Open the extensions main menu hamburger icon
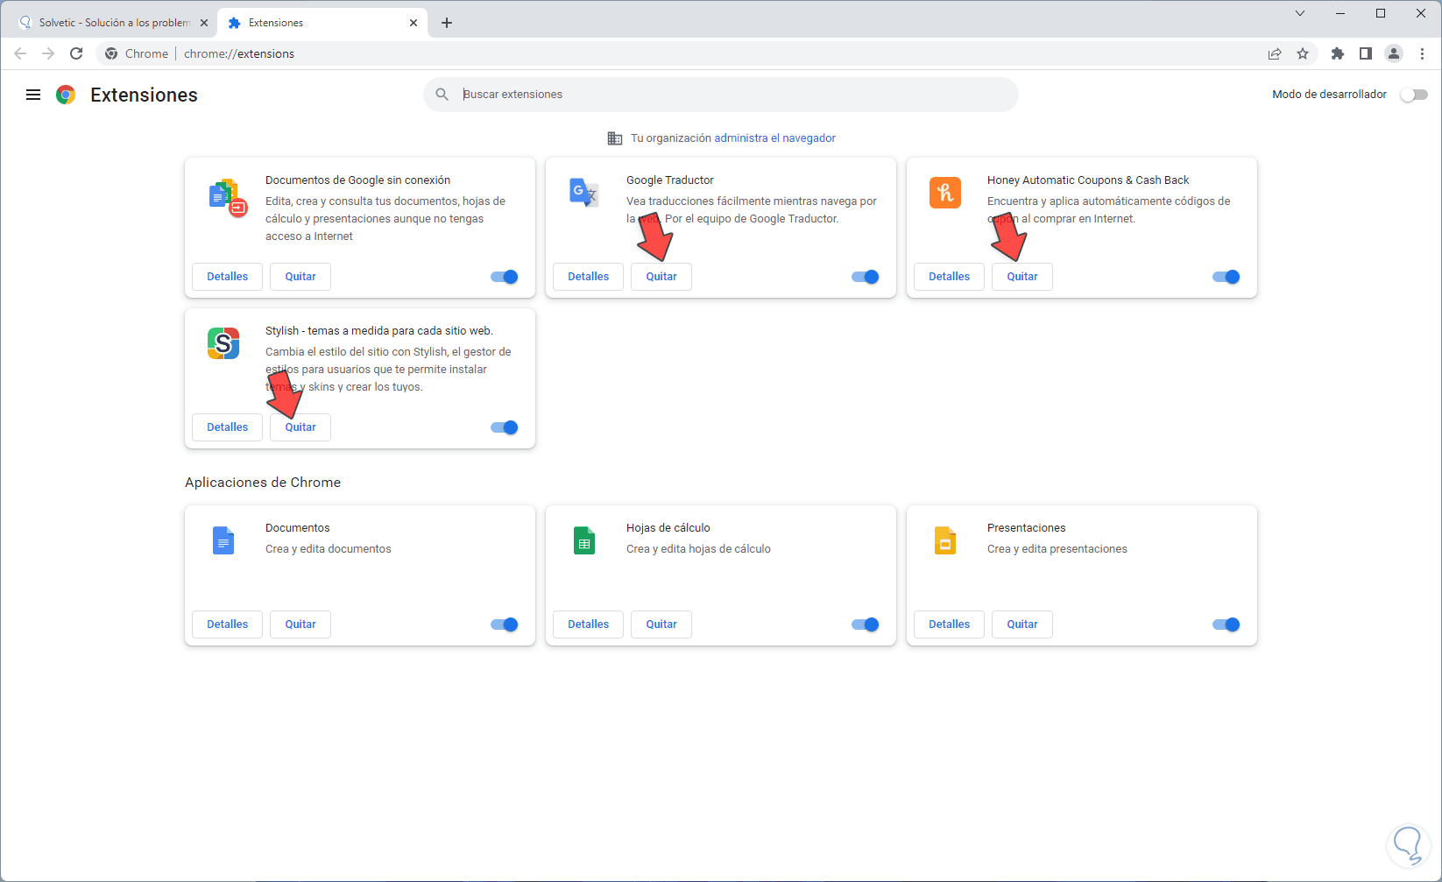1442x882 pixels. (33, 95)
